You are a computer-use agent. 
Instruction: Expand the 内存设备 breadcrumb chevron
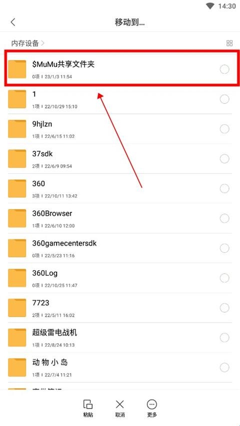[x=42, y=43]
